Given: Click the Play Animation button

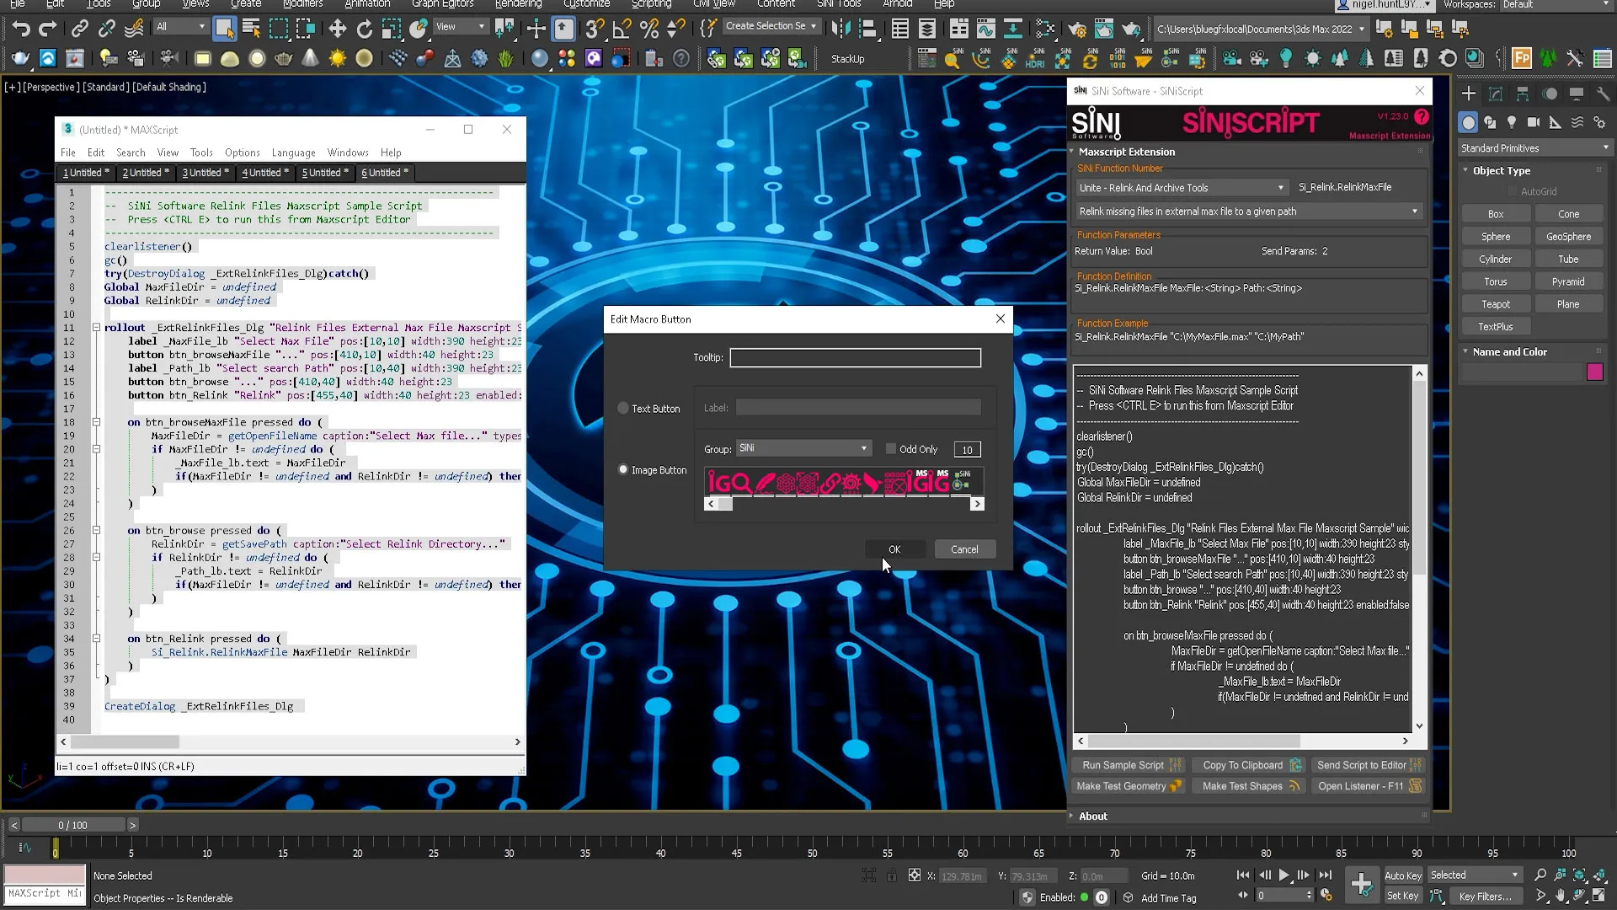Looking at the screenshot, I should [1283, 875].
